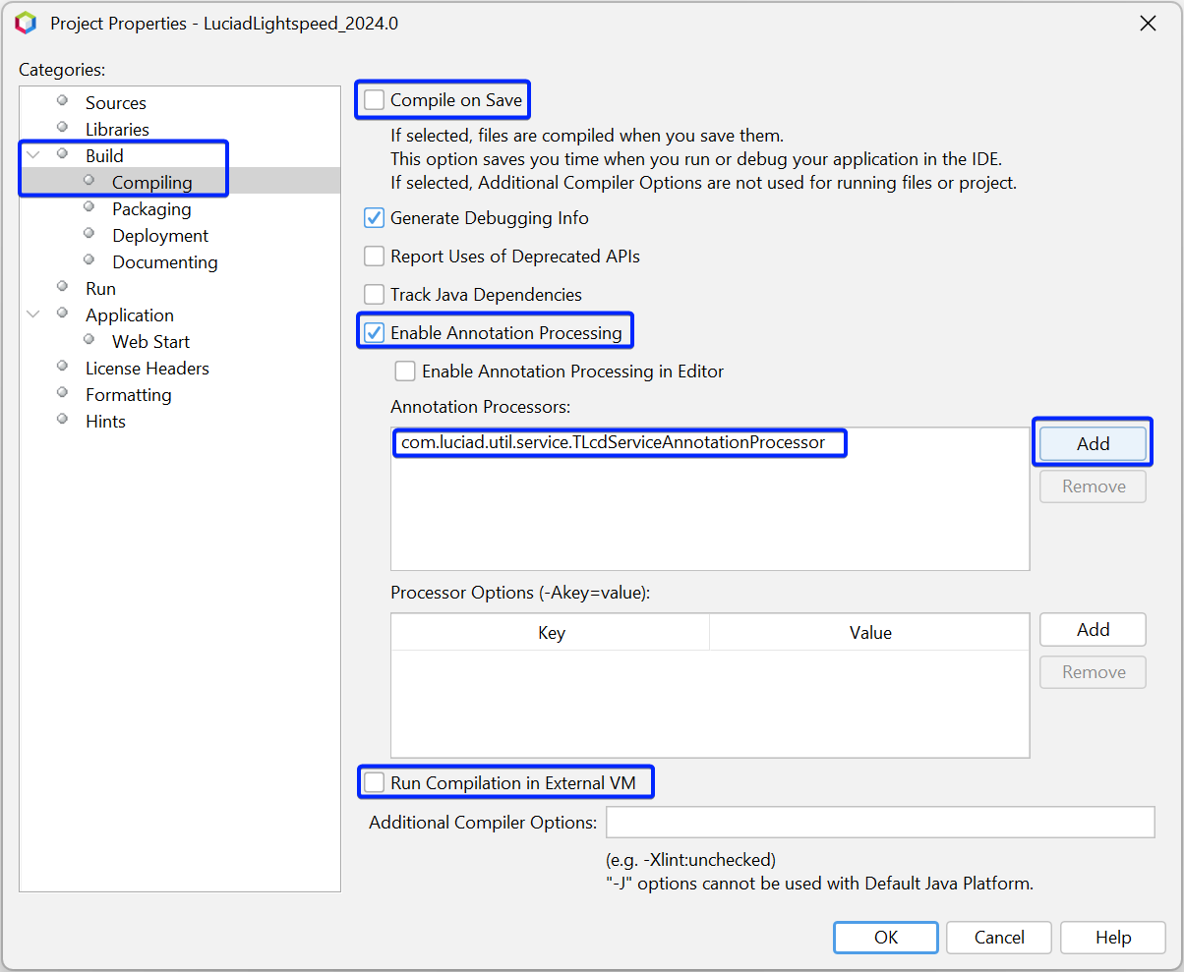The image size is (1184, 972).
Task: Check Enable Annotation Processing in Editor
Action: pos(405,372)
